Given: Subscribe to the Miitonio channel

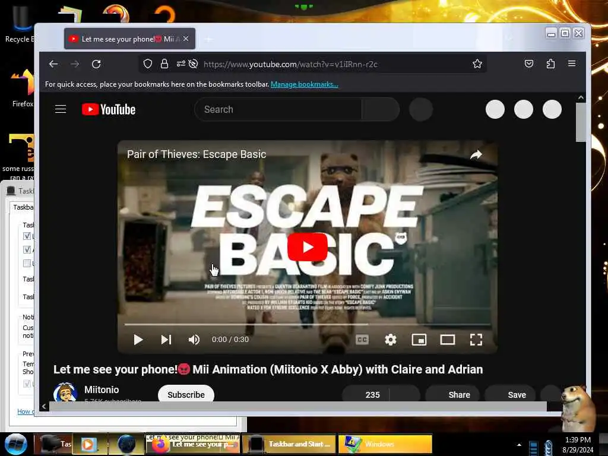Looking at the screenshot, I should 186,394.
